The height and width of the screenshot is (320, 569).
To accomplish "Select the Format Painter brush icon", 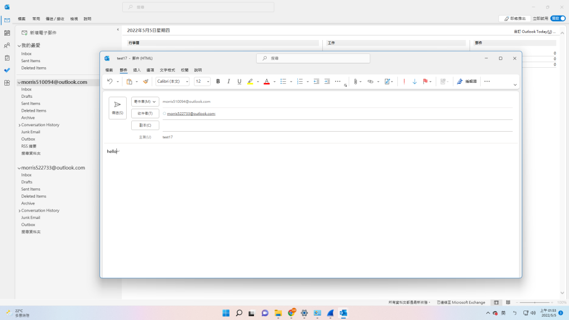I will (x=146, y=82).
